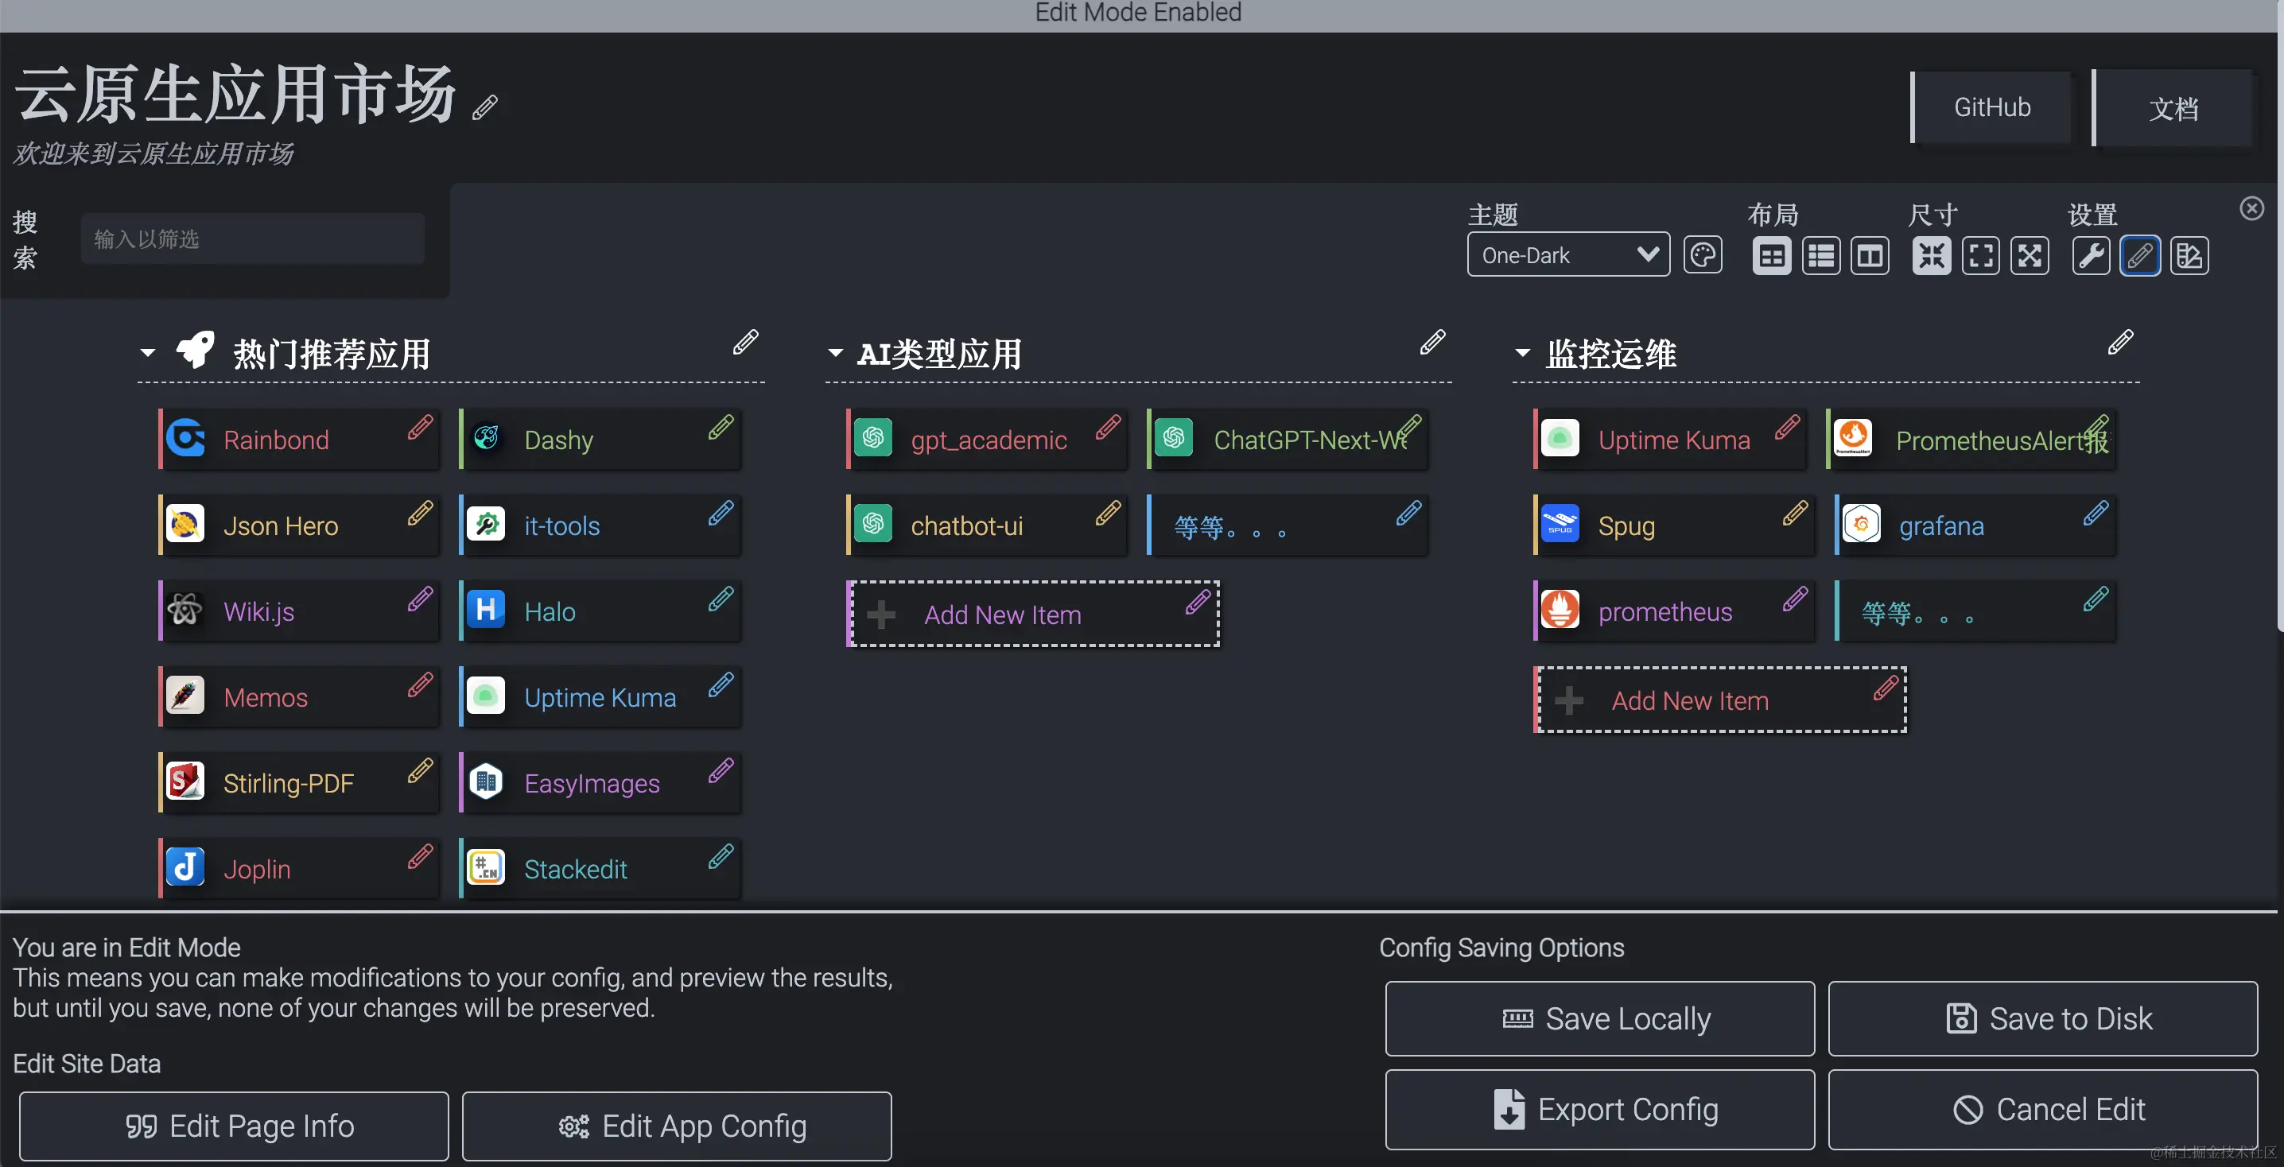Open the ChatGPT-Next-Web tile
Screen dimensions: 2284x1167
coord(1288,440)
